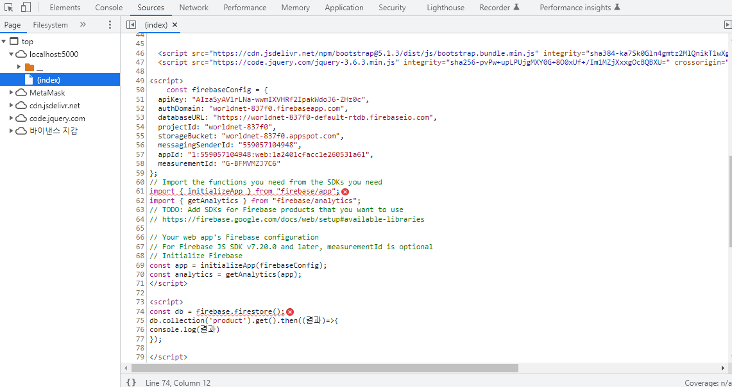
Task: Close the (index) file tab
Action: pos(175,25)
